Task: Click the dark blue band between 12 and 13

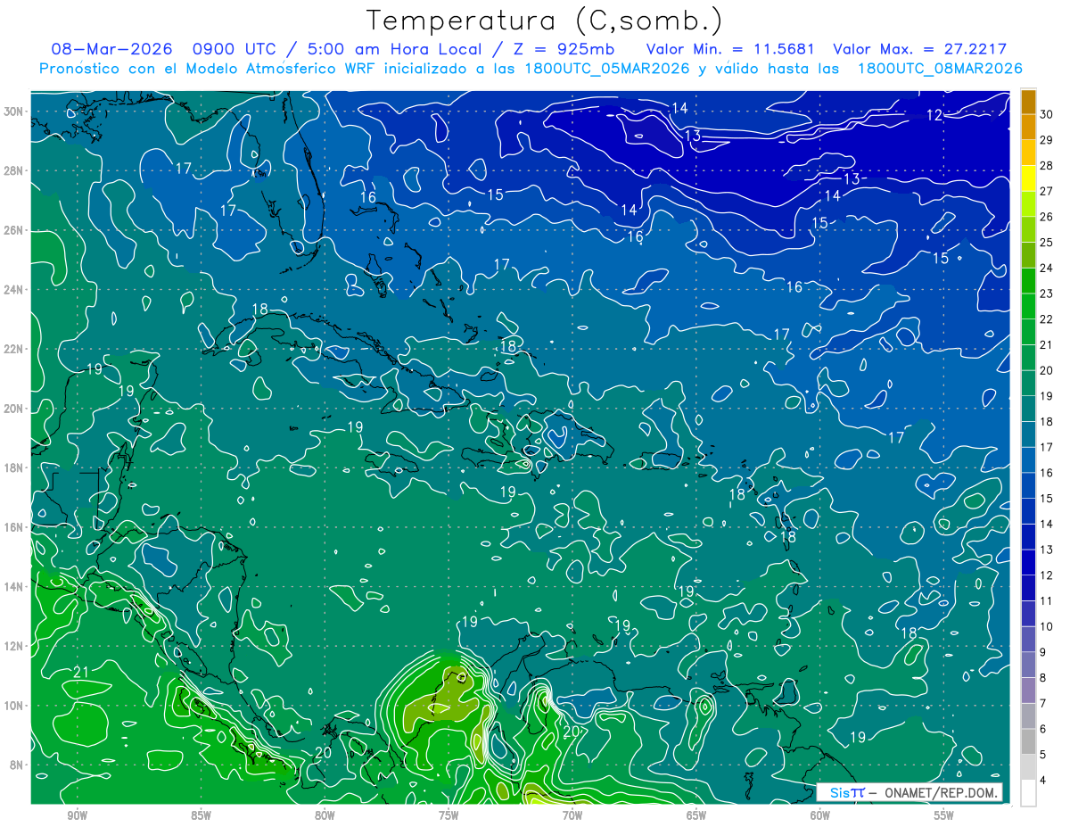Action: tap(1028, 563)
